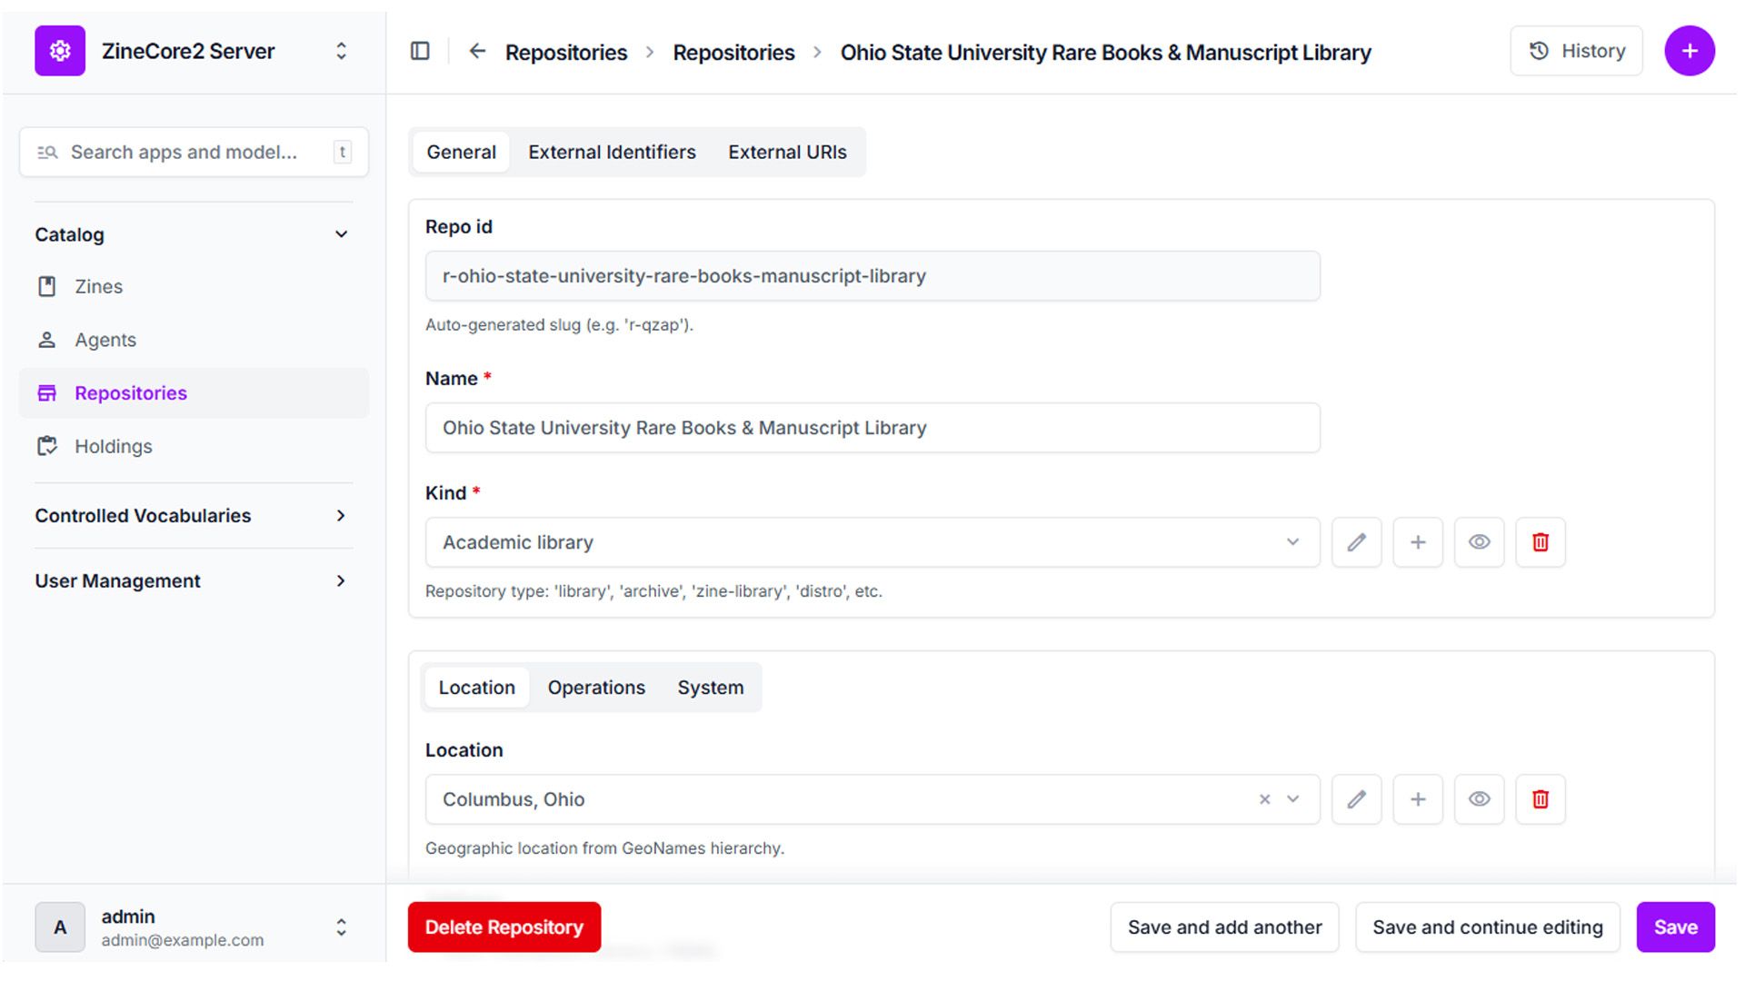Open the Operations tab
This screenshot has height=981, width=1745.
(596, 688)
